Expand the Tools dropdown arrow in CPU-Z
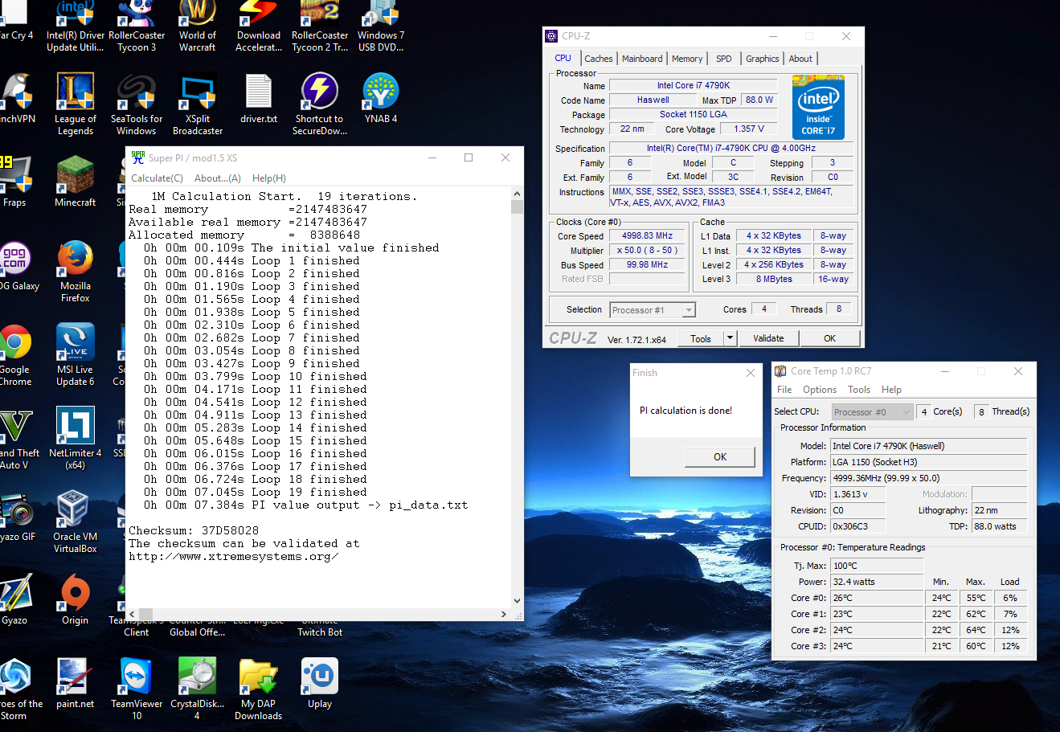This screenshot has width=1060, height=732. pyautogui.click(x=731, y=338)
